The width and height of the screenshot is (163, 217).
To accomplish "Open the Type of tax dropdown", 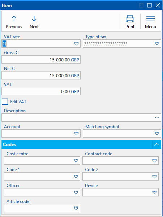I will (x=157, y=44).
